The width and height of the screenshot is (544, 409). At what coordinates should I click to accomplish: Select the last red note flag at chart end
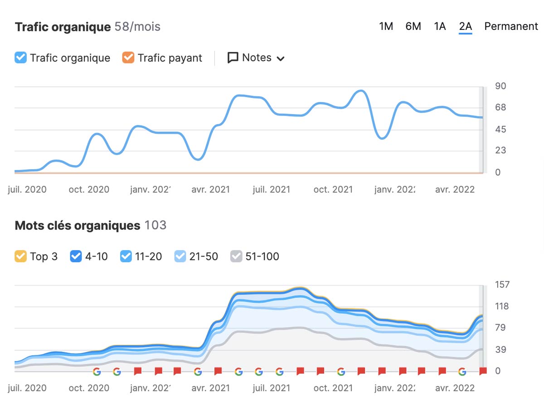483,371
